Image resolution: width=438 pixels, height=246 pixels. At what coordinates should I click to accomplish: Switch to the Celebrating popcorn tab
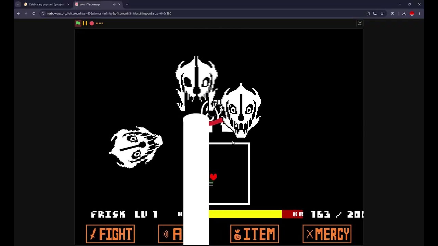click(47, 4)
